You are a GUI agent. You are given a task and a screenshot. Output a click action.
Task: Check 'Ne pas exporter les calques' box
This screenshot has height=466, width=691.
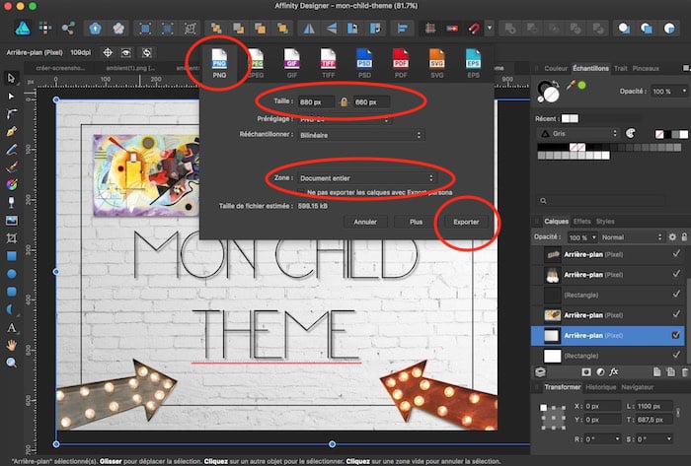pyautogui.click(x=301, y=192)
